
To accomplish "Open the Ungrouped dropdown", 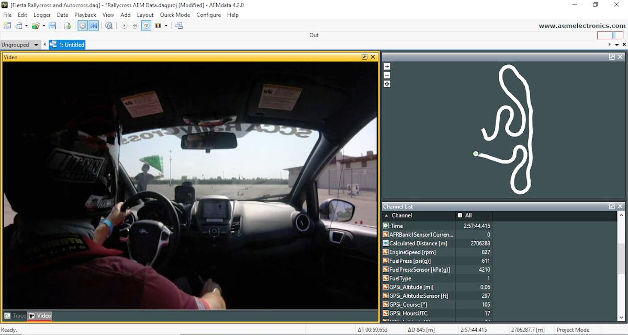I will pos(20,45).
